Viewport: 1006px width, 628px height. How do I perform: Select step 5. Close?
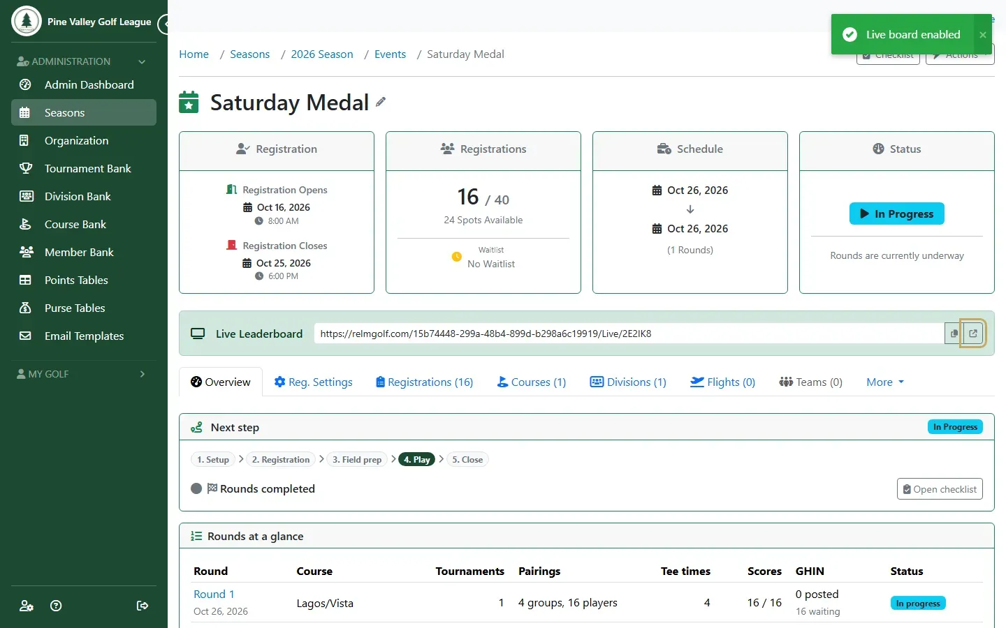[x=467, y=459]
